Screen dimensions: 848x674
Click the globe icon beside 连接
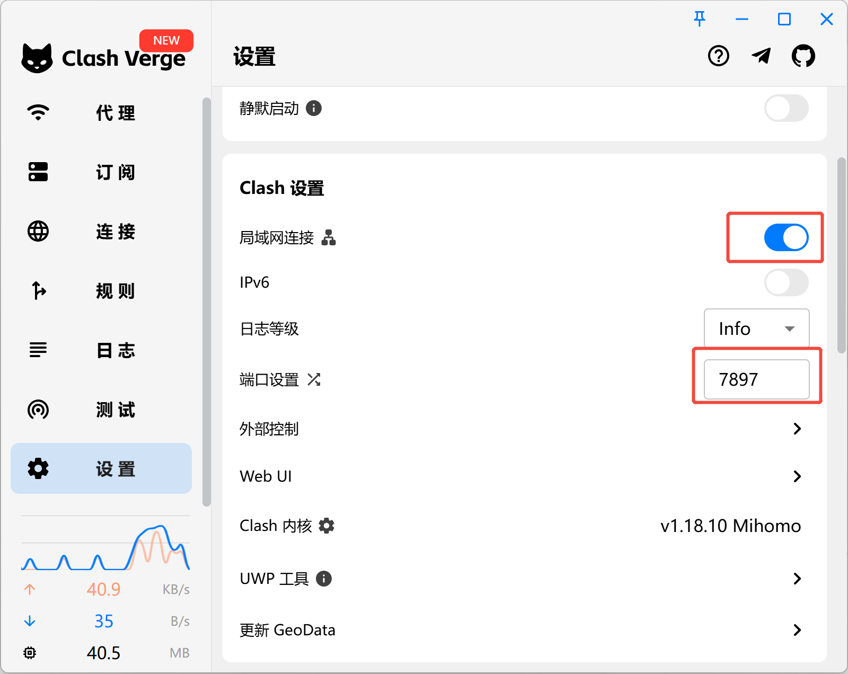pyautogui.click(x=38, y=231)
